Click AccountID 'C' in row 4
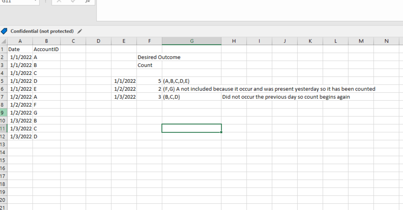 coord(46,73)
